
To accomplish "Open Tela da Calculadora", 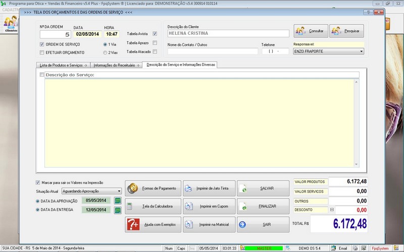I will pos(153,207).
